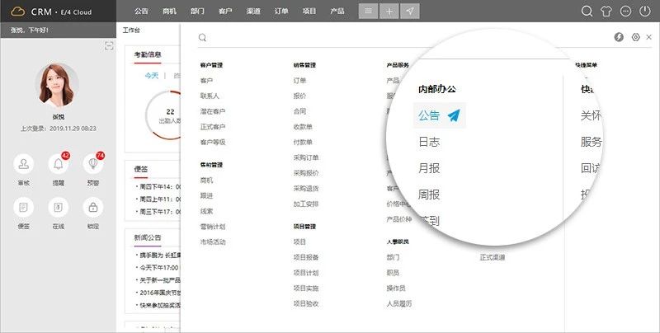Click the 在线 online icon
Viewport: 660px width, 333px height.
pyautogui.click(x=58, y=207)
